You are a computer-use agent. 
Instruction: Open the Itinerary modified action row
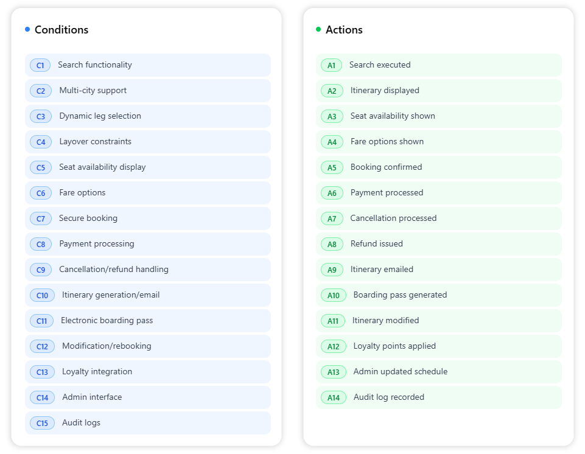click(x=438, y=321)
